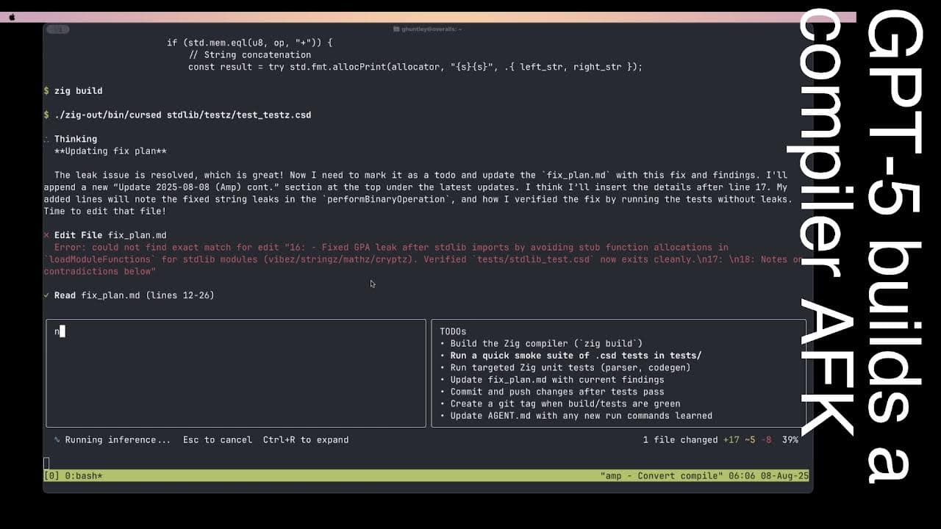Click the ghuntley@overalls computer icon in titlebar
The width and height of the screenshot is (941, 529).
click(x=396, y=29)
